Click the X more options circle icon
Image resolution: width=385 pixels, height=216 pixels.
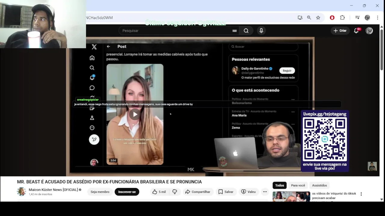[x=92, y=128]
